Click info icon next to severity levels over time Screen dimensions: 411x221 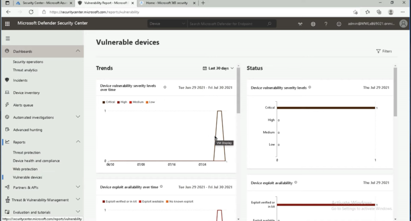coord(165,87)
